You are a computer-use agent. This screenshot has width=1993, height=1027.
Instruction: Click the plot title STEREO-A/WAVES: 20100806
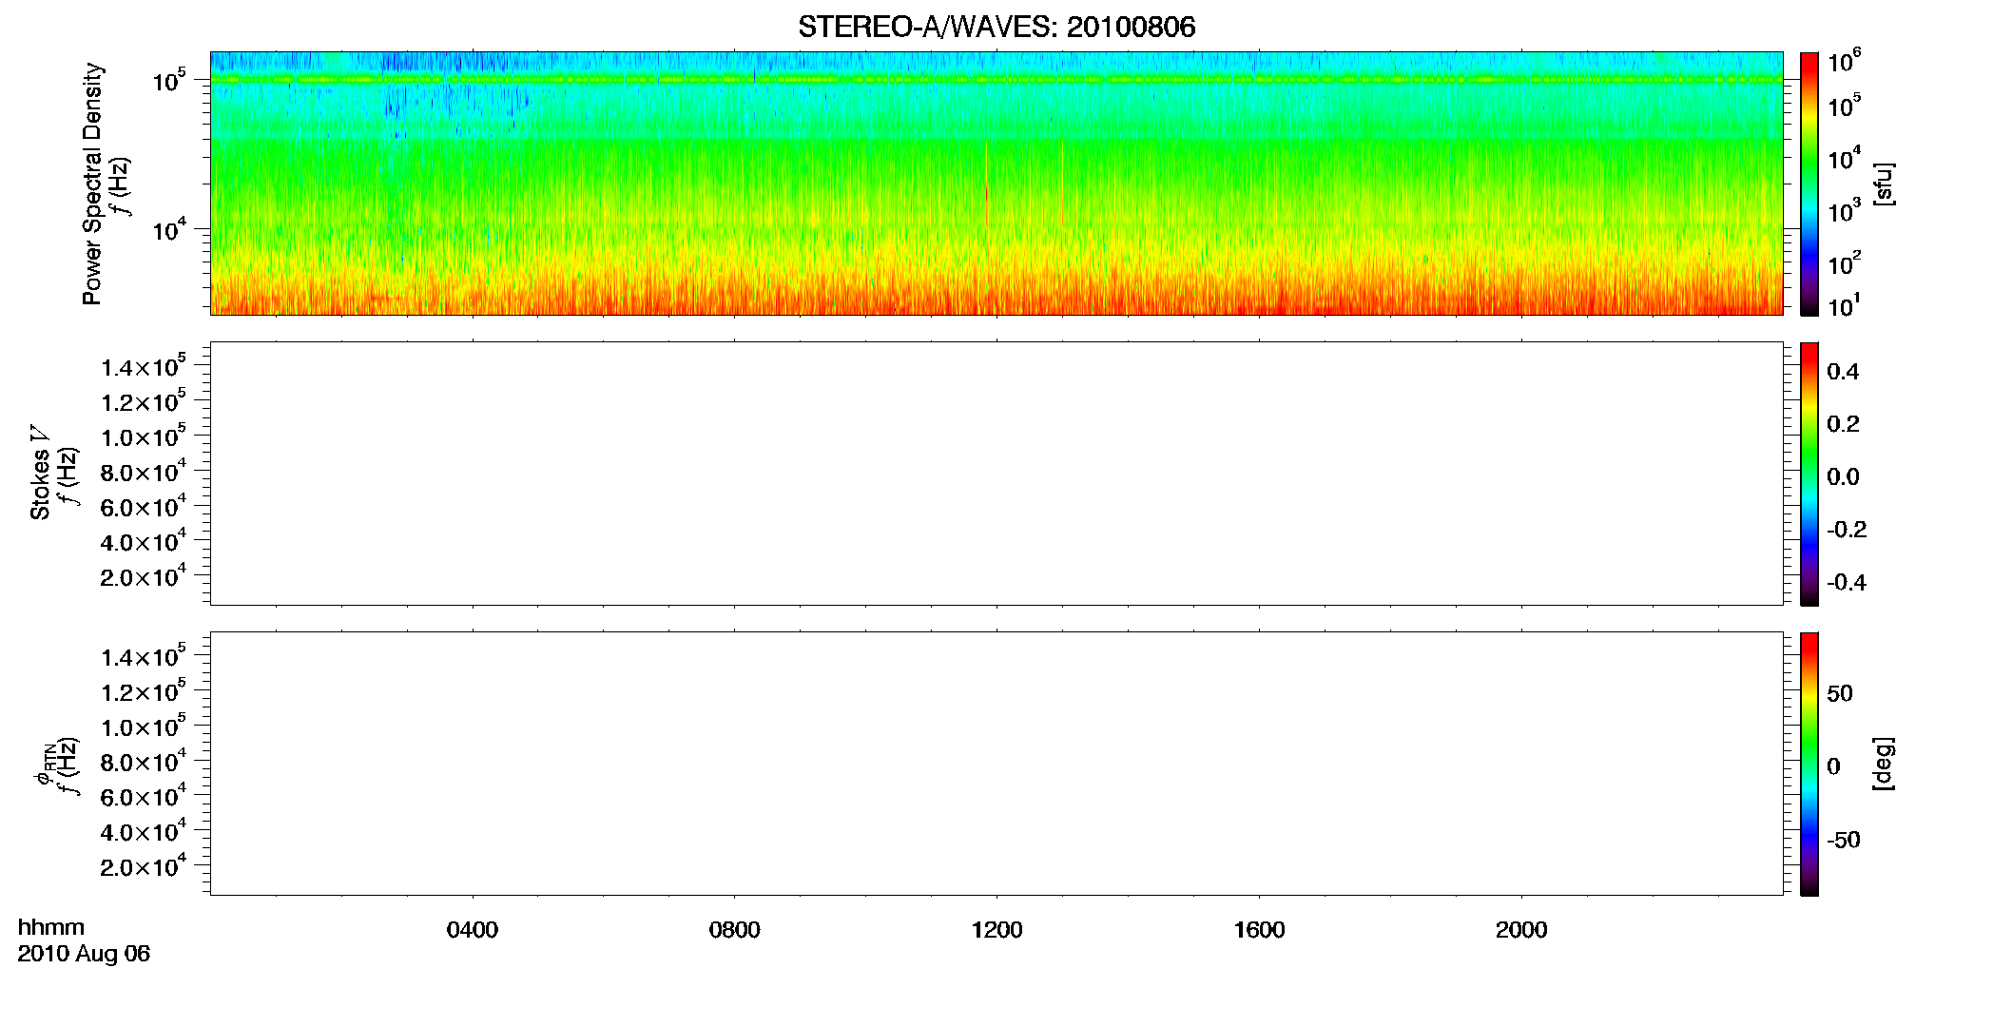[x=996, y=27]
